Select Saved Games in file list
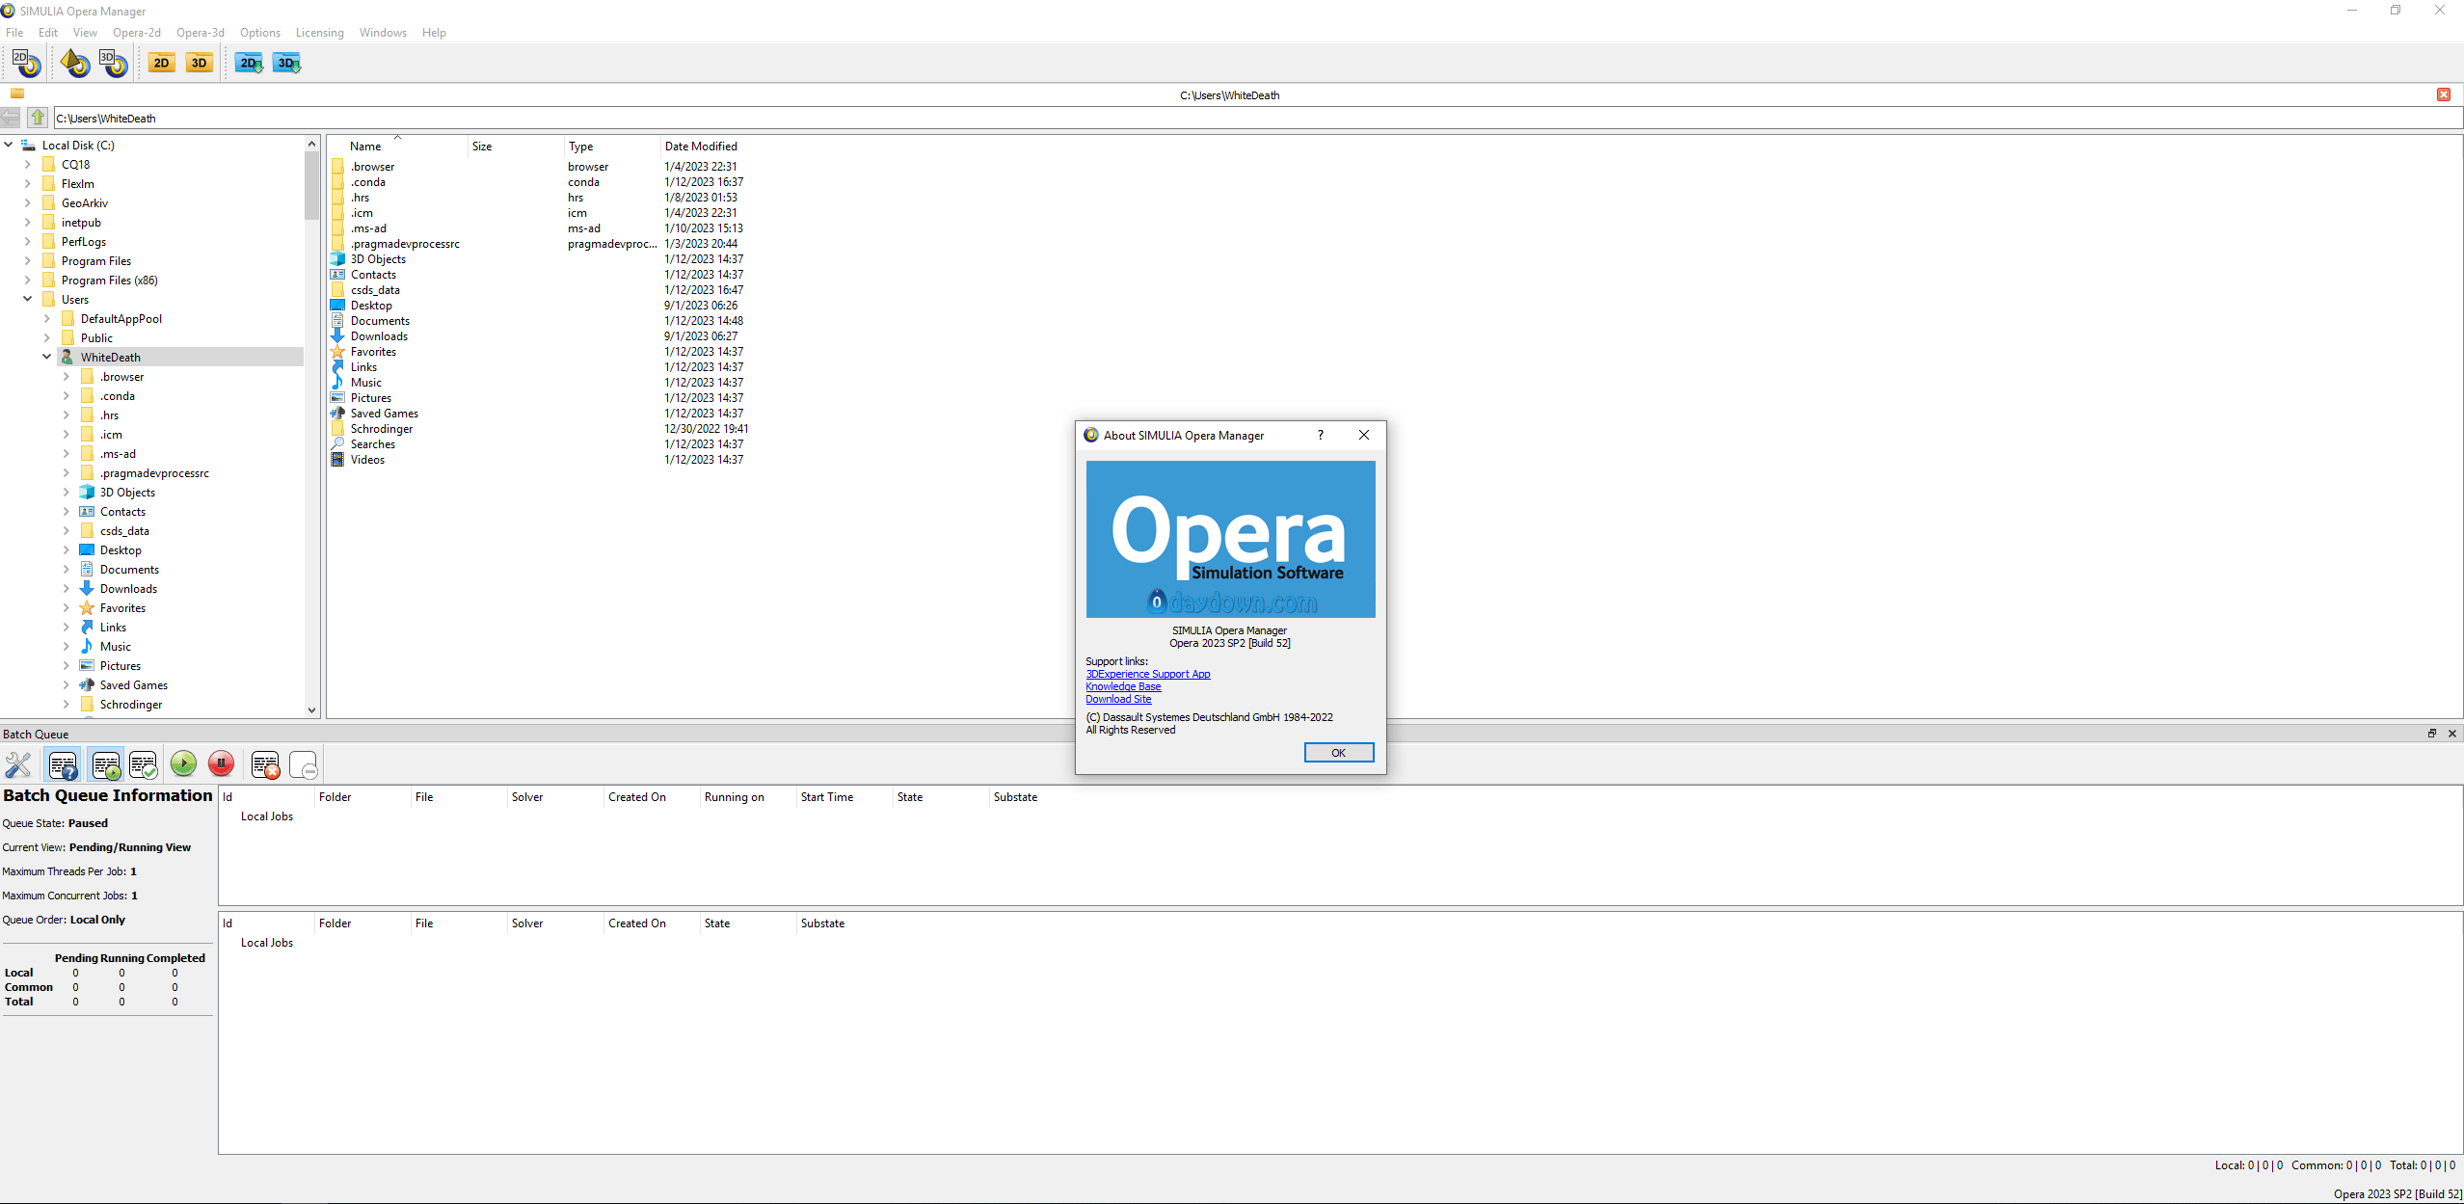The image size is (2464, 1204). tap(384, 414)
